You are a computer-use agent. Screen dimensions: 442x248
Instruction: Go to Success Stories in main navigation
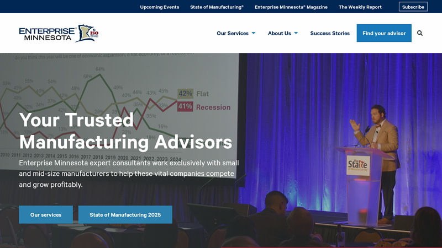[330, 33]
